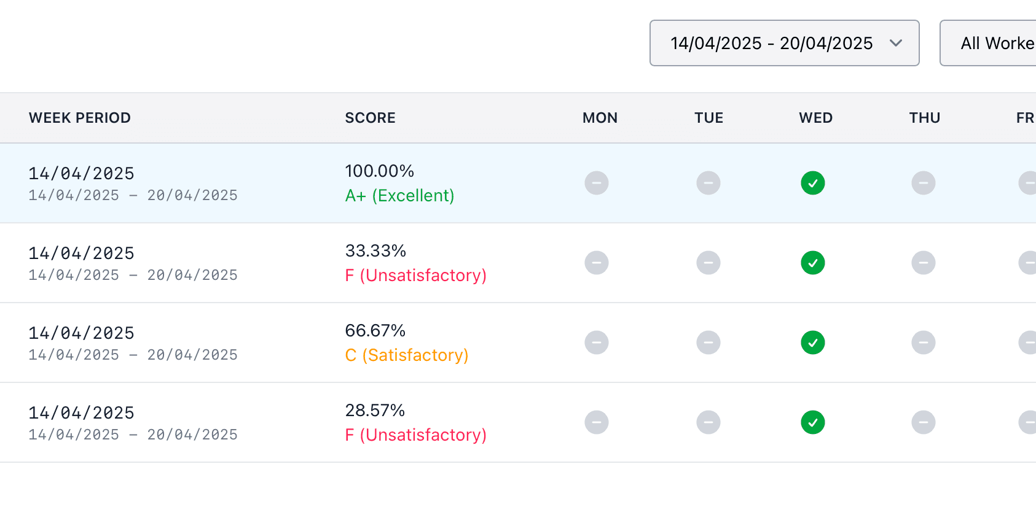Click the WED column header

pyautogui.click(x=815, y=118)
